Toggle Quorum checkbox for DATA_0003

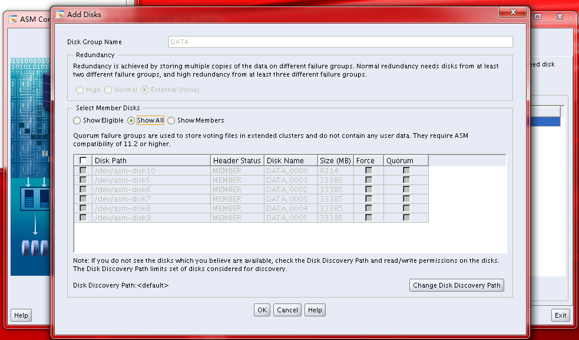(x=406, y=199)
